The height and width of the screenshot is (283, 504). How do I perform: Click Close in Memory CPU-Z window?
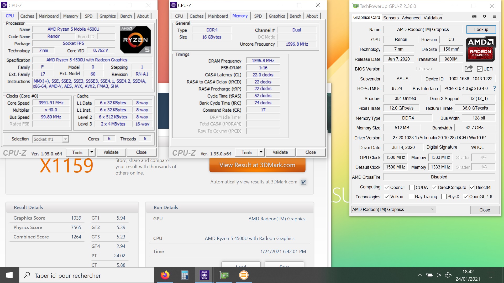pyautogui.click(x=311, y=152)
